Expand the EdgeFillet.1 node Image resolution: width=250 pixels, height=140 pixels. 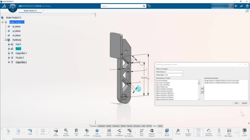click(9, 53)
